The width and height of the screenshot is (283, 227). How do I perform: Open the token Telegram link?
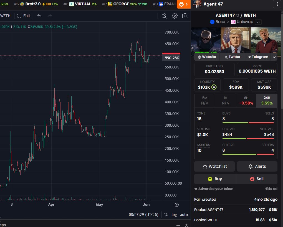pos(258,57)
